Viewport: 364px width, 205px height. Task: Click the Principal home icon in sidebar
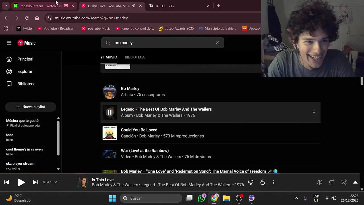[9, 59]
